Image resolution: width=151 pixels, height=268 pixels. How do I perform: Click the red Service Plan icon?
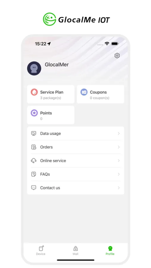click(34, 92)
